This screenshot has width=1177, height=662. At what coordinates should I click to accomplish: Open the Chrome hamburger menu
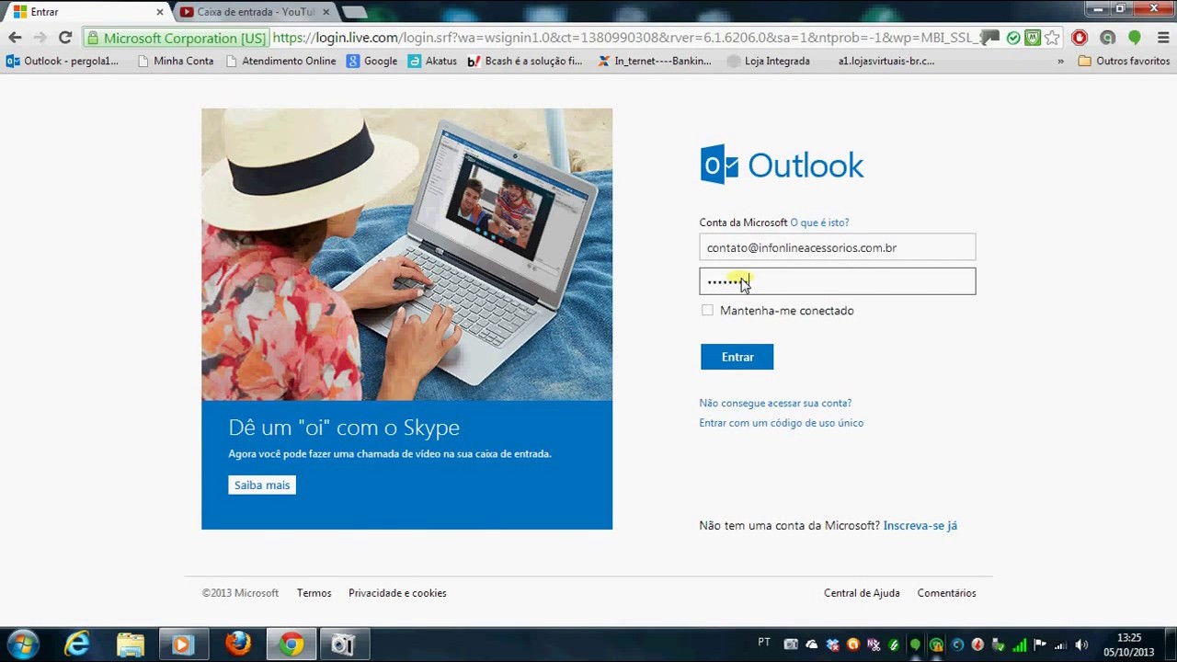(x=1161, y=38)
